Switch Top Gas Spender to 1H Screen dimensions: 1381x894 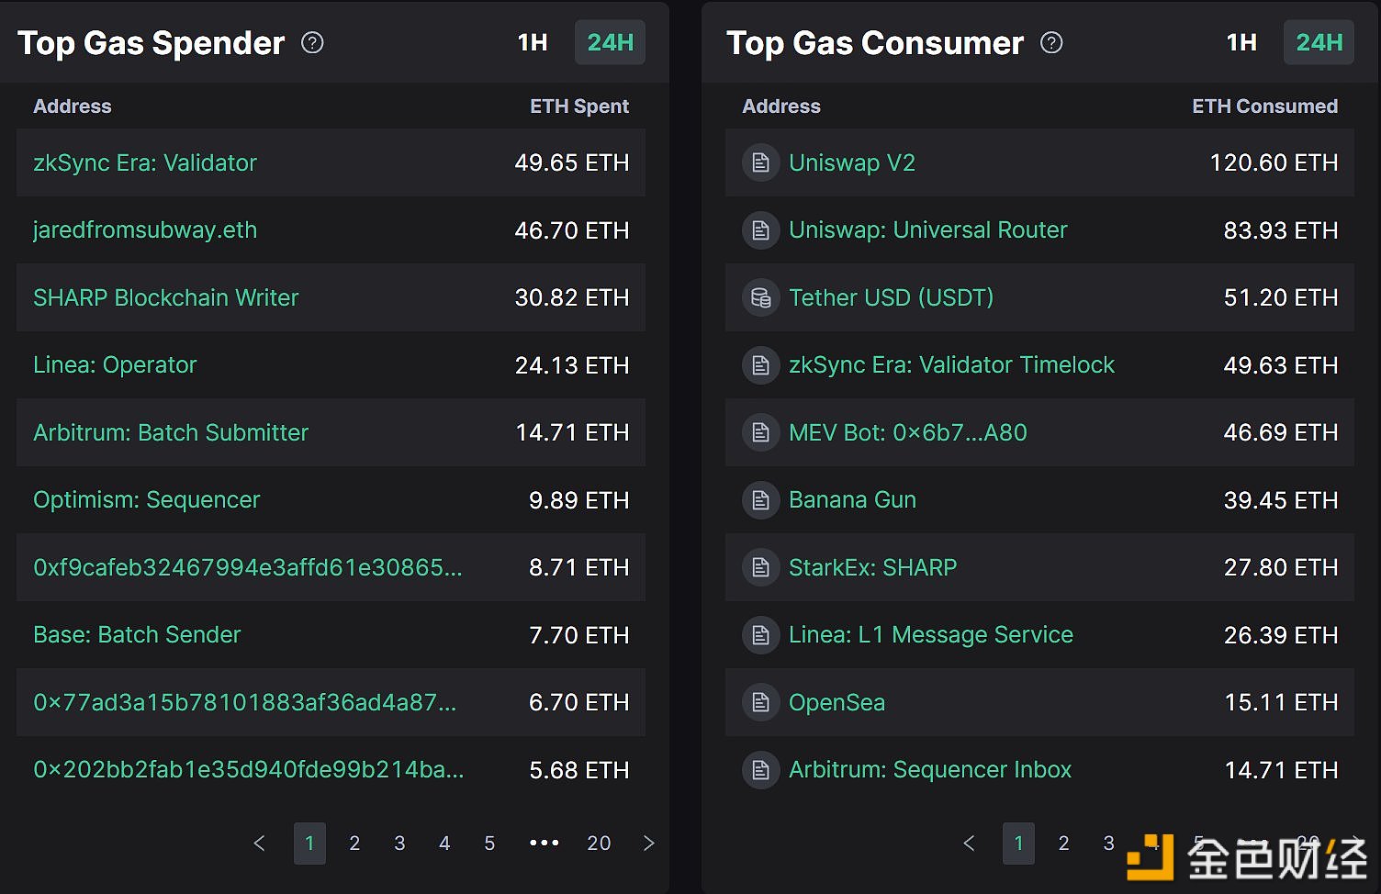pyautogui.click(x=533, y=43)
